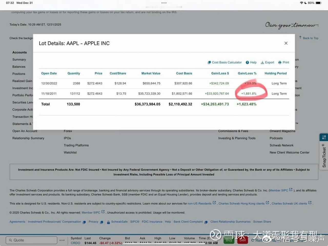Click the SchwabSafe lock icon
The width and height of the screenshot is (328, 246).
coord(108,222)
